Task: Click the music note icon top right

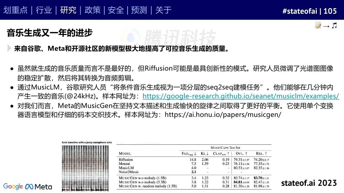Action: tap(334, 26)
